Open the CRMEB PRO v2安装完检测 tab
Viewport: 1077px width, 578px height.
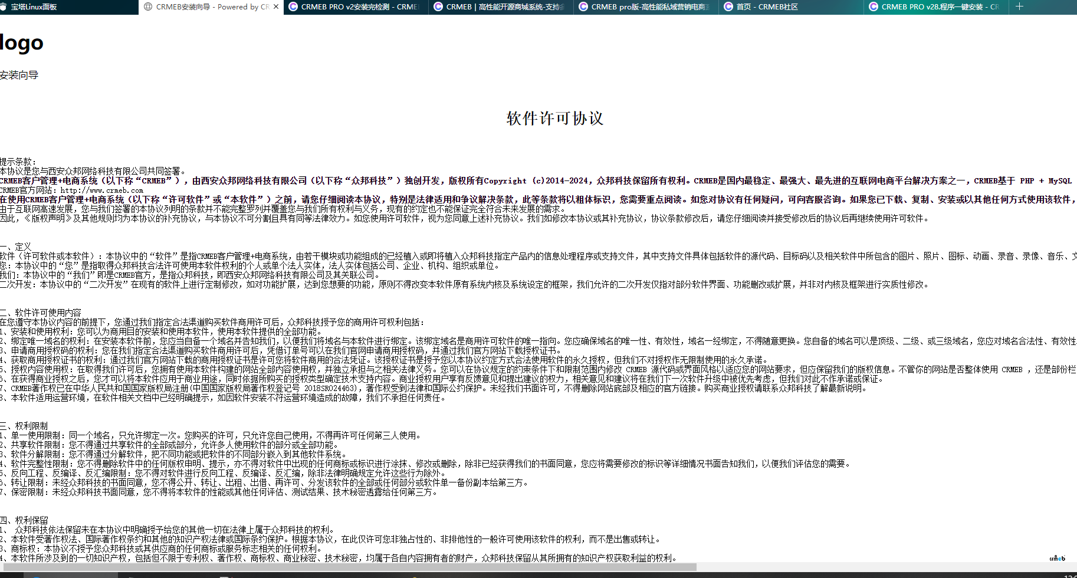point(356,7)
